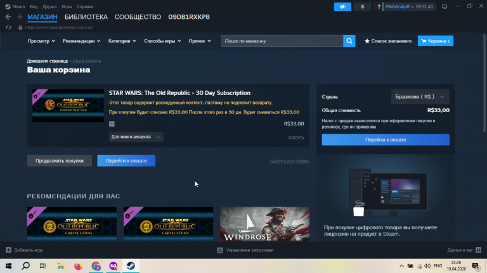Reload the store page
487x273 pixels.
click(8, 27)
